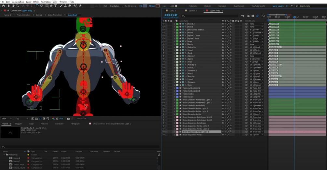Screen dimensions: 327x170
Task: Expand the Torzo Abajo layer properties
Action: (x=174, y=97)
